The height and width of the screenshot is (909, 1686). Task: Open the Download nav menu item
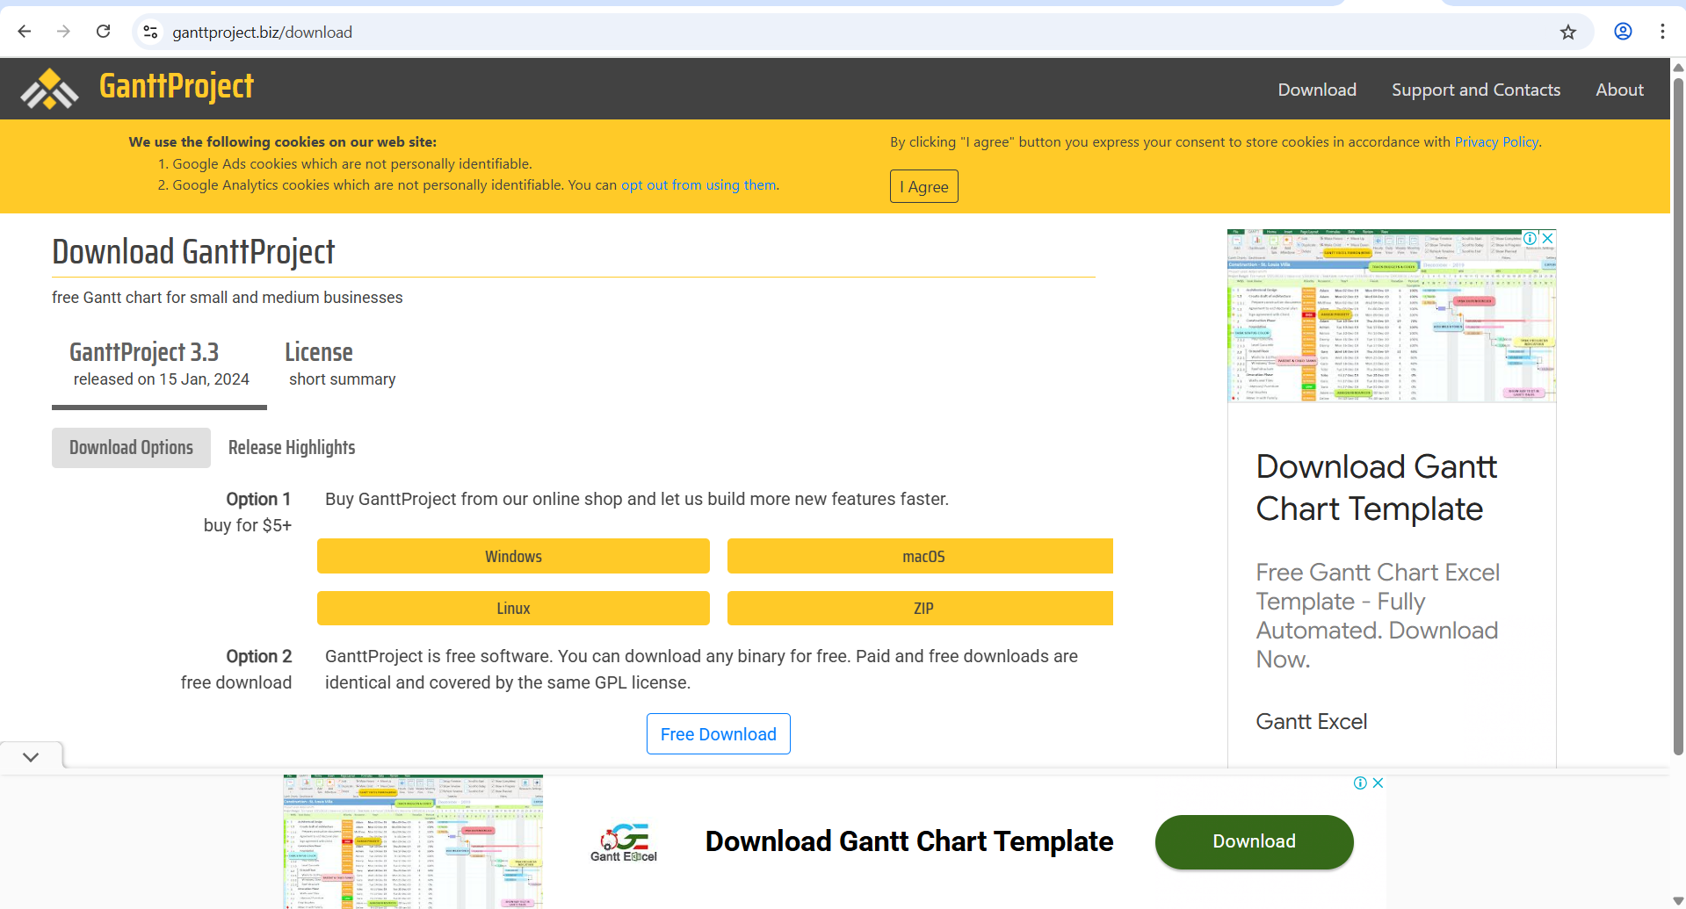click(1317, 90)
